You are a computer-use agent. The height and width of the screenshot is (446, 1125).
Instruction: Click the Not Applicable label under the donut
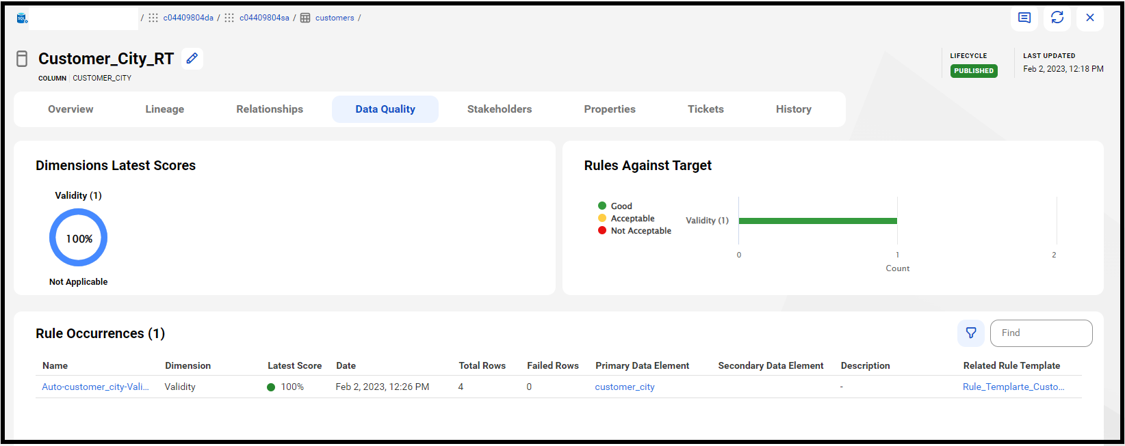[78, 281]
